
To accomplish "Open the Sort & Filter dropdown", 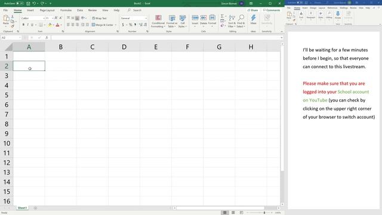I will (x=232, y=21).
